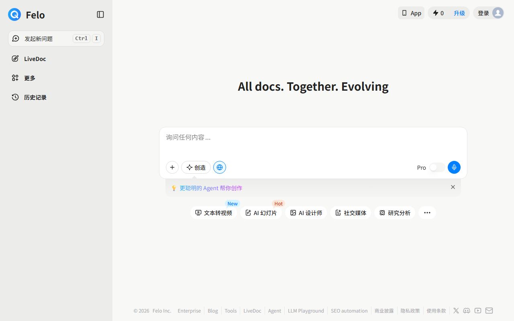
Task: Open the LiveDoc footer link
Action: tap(252, 311)
